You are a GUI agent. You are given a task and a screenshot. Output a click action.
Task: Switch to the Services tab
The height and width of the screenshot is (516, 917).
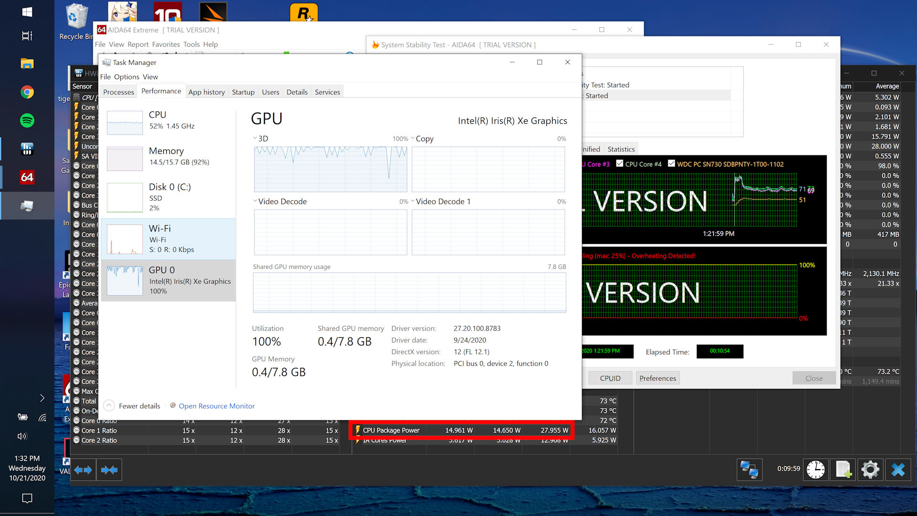[327, 92]
